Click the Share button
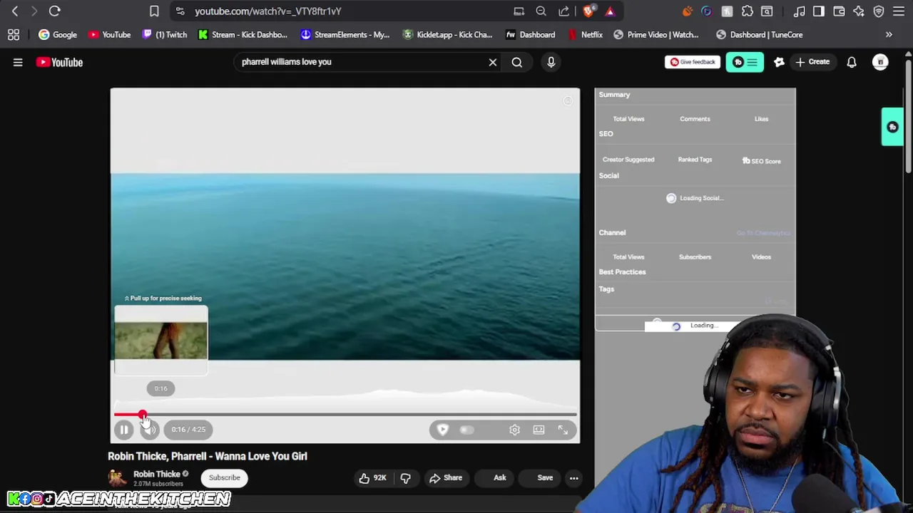Viewport: 913px width, 513px height. point(446,478)
